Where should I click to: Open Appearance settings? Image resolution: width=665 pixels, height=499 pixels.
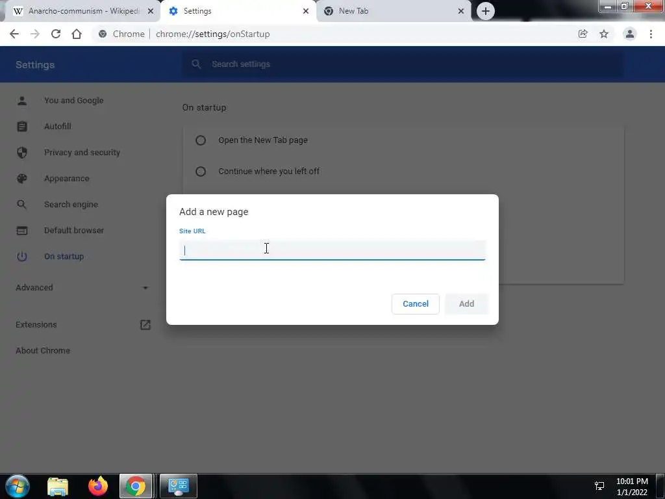coord(67,179)
